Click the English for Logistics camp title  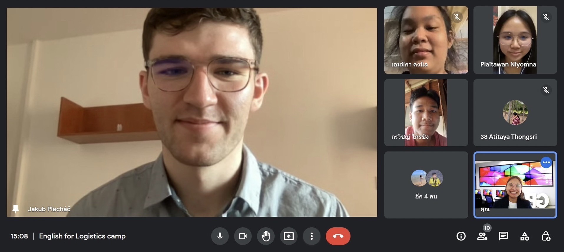82,236
